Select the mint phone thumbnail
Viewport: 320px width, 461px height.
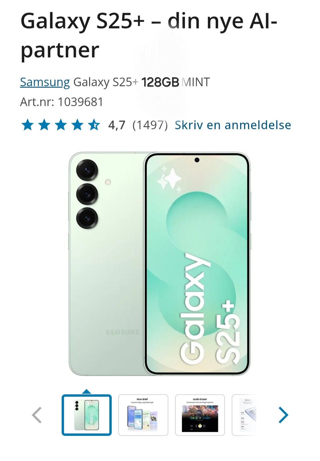pyautogui.click(x=87, y=415)
